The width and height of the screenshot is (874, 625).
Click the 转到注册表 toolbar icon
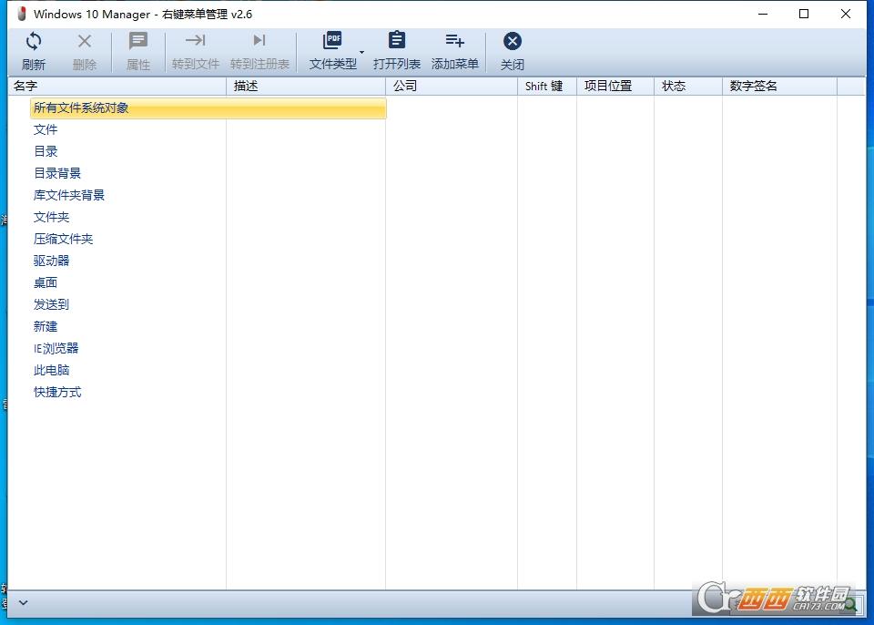tap(259, 40)
